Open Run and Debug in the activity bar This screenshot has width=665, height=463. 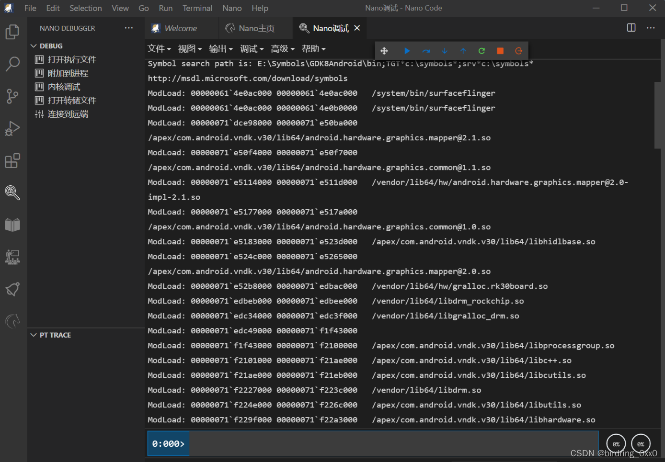pyautogui.click(x=12, y=128)
